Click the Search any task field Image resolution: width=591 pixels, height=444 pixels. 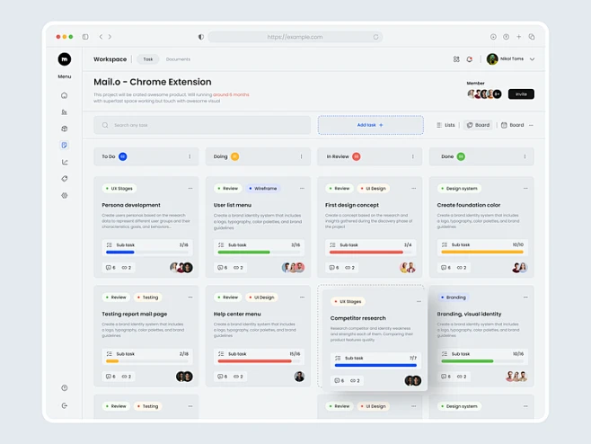(202, 125)
